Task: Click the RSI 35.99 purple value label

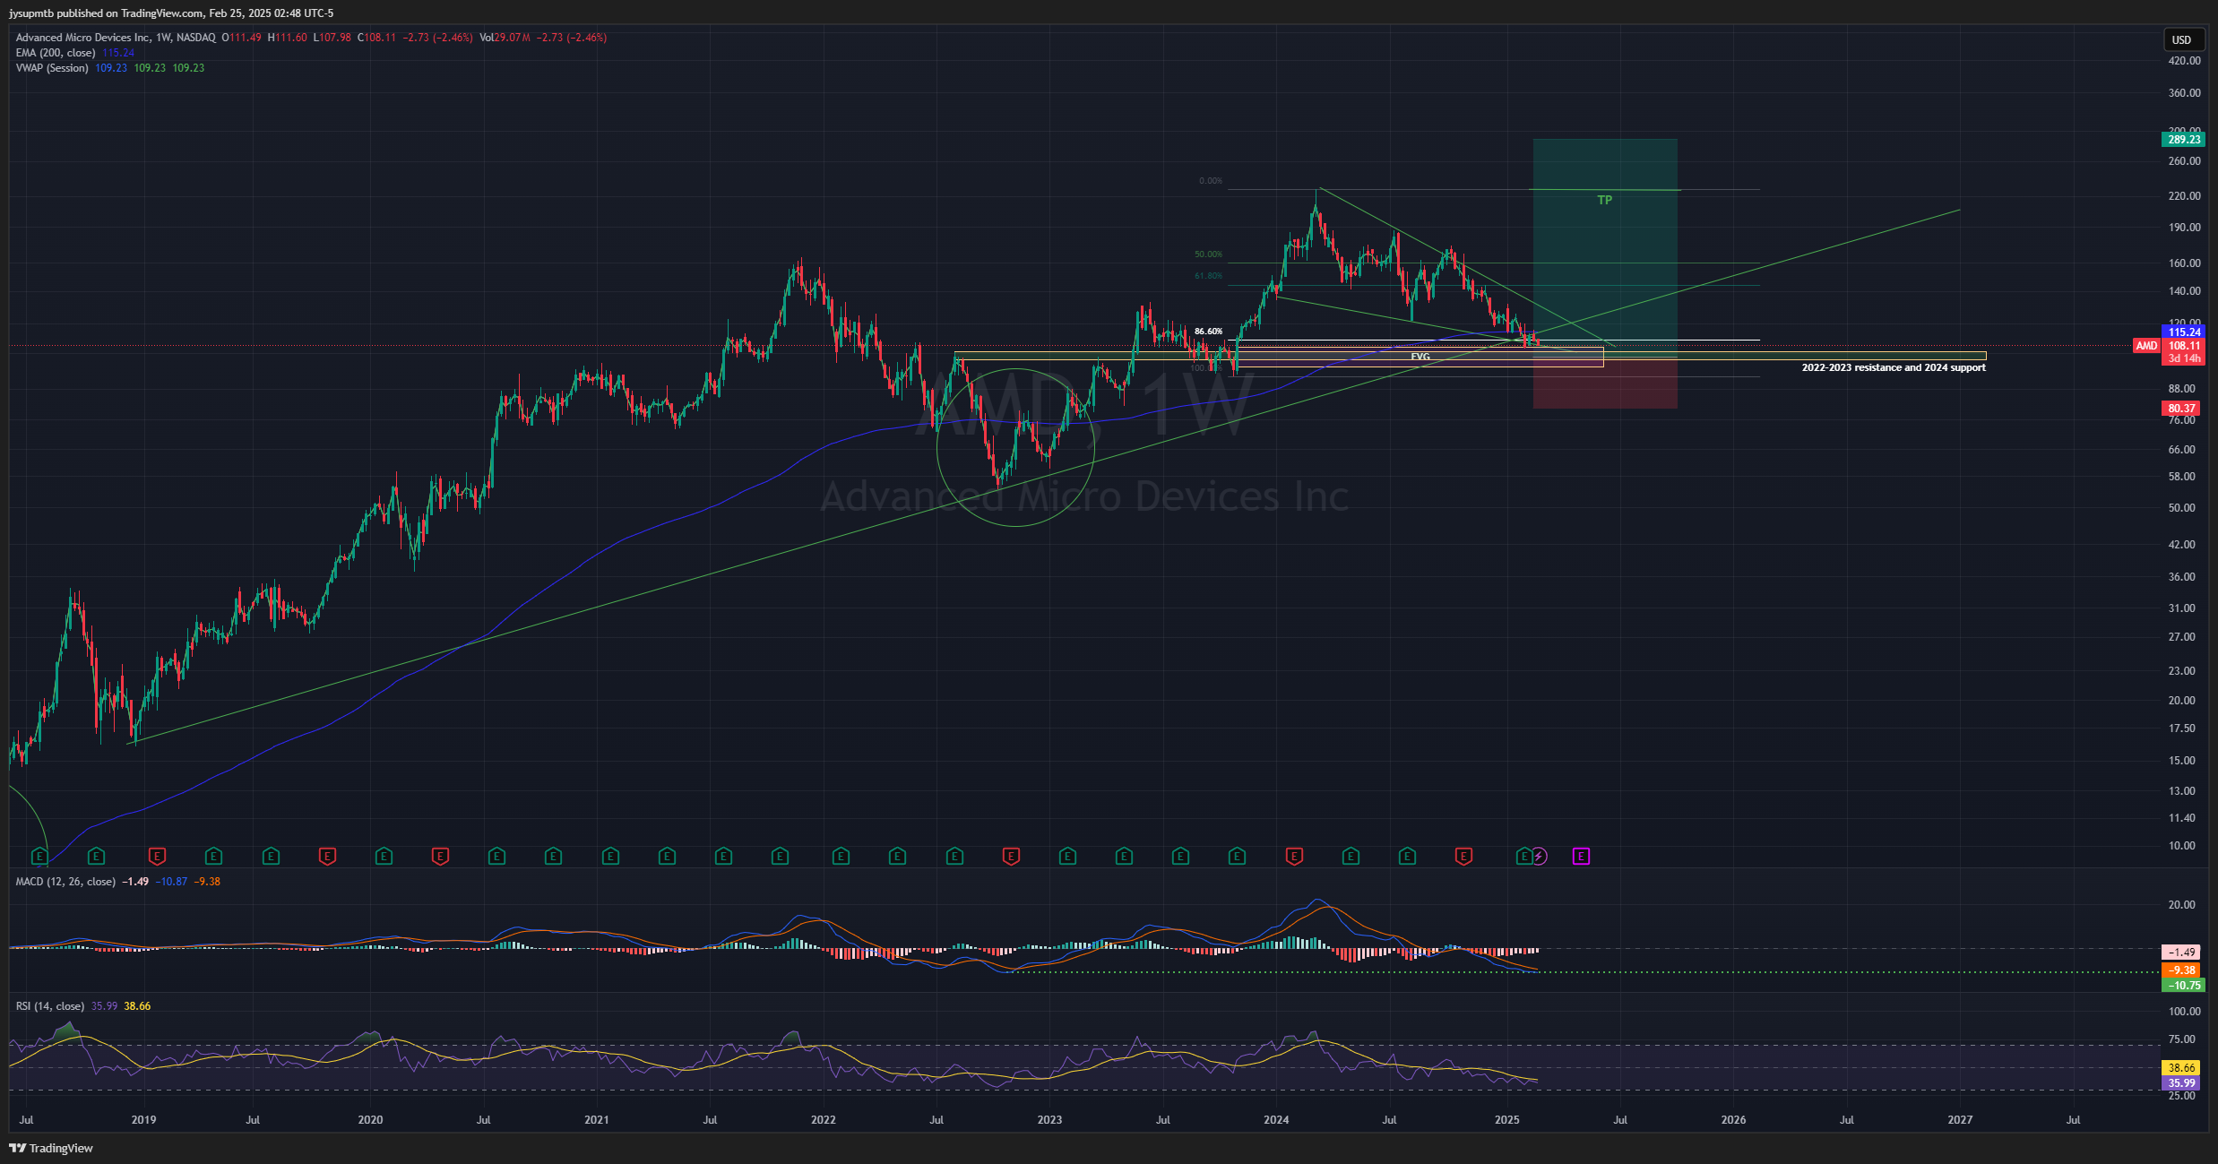Action: click(2181, 1083)
